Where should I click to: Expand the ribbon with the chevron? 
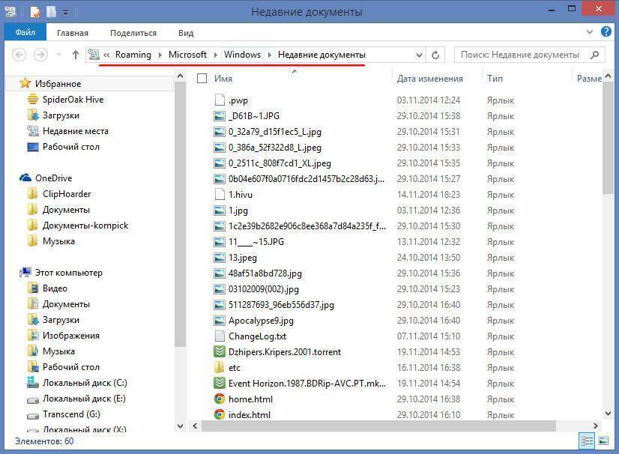590,32
